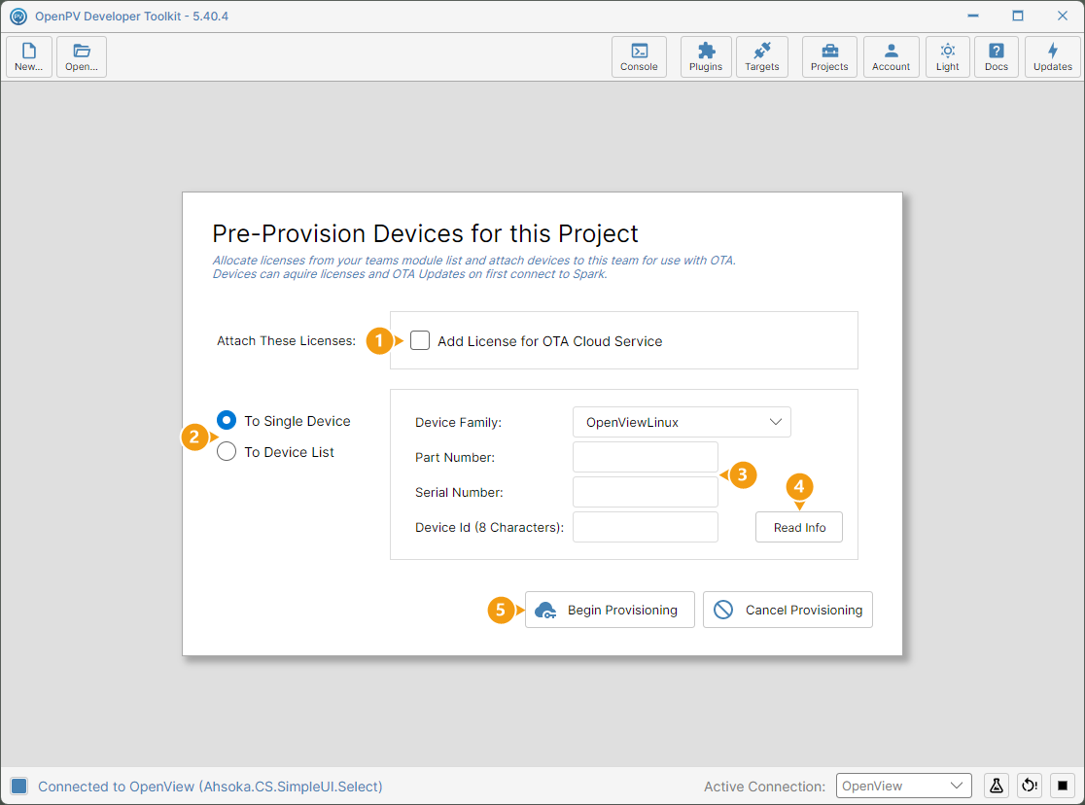Open the Console toolbar button
This screenshot has height=805, width=1085.
coord(639,56)
